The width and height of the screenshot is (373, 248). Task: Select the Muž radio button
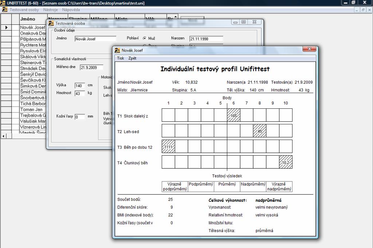pyautogui.click(x=144, y=38)
